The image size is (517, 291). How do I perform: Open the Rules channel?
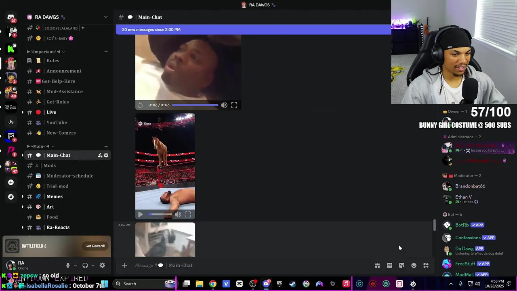68,61
